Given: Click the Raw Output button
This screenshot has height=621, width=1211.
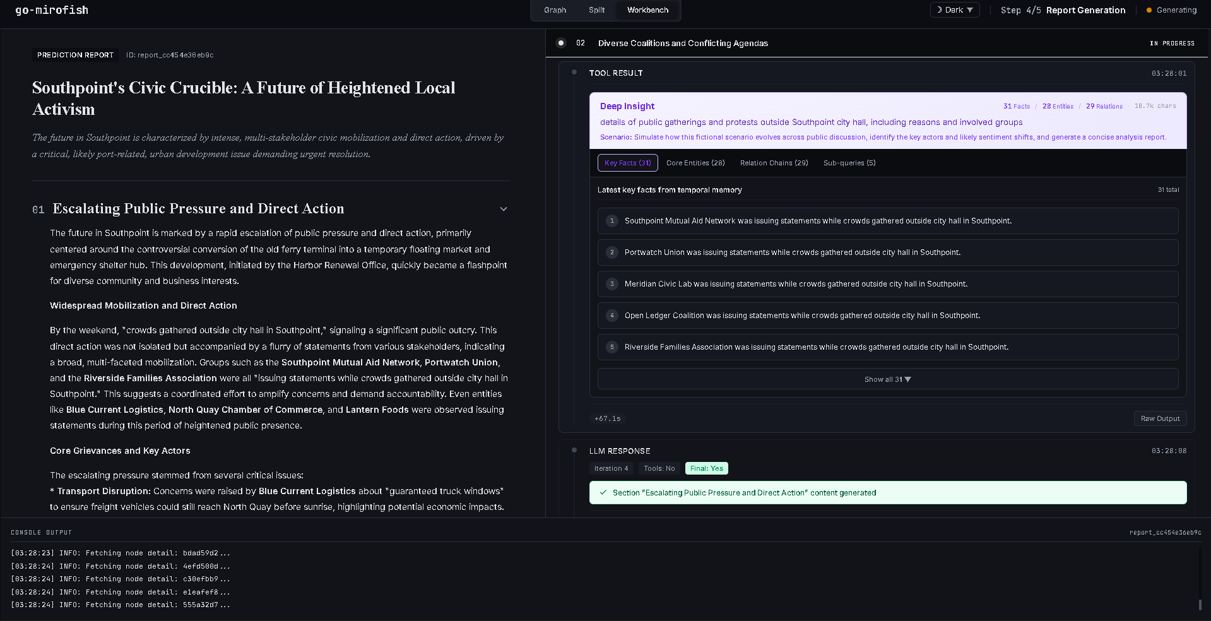Looking at the screenshot, I should click(x=1160, y=418).
